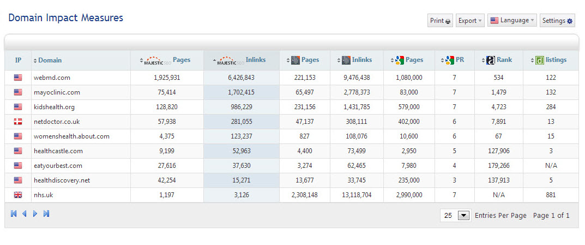This screenshot has width=585, height=245.
Task: Click the US flag in Language button
Action: [494, 21]
